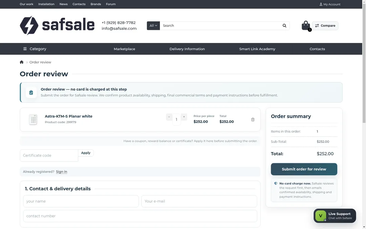Click the Sign in link

pyautogui.click(x=61, y=172)
